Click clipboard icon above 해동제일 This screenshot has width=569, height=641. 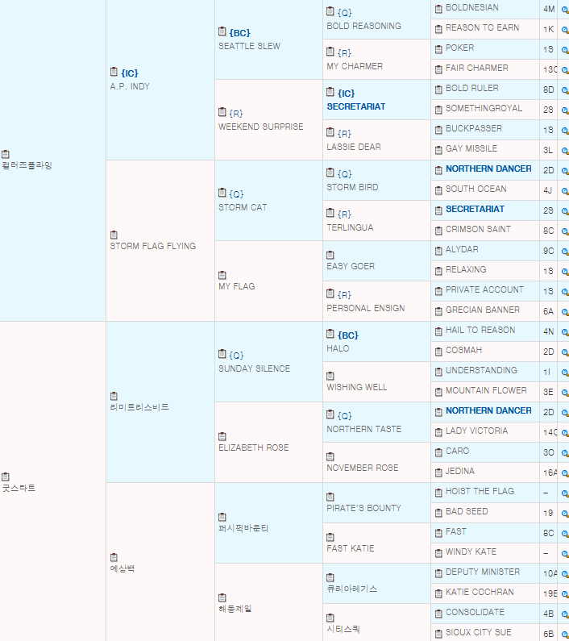coord(222,597)
